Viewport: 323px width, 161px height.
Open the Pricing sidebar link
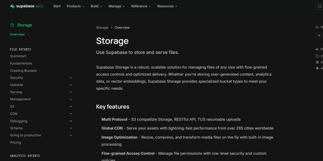click(15, 142)
